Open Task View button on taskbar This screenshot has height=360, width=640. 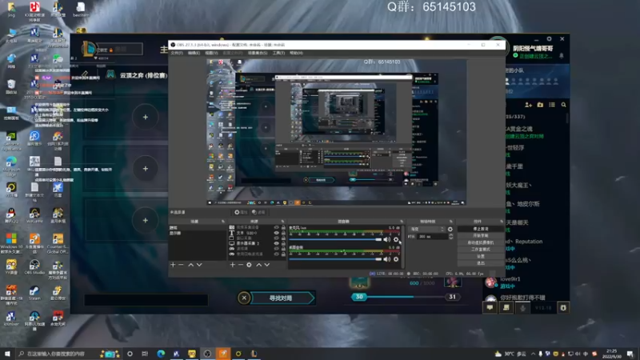tap(145, 354)
